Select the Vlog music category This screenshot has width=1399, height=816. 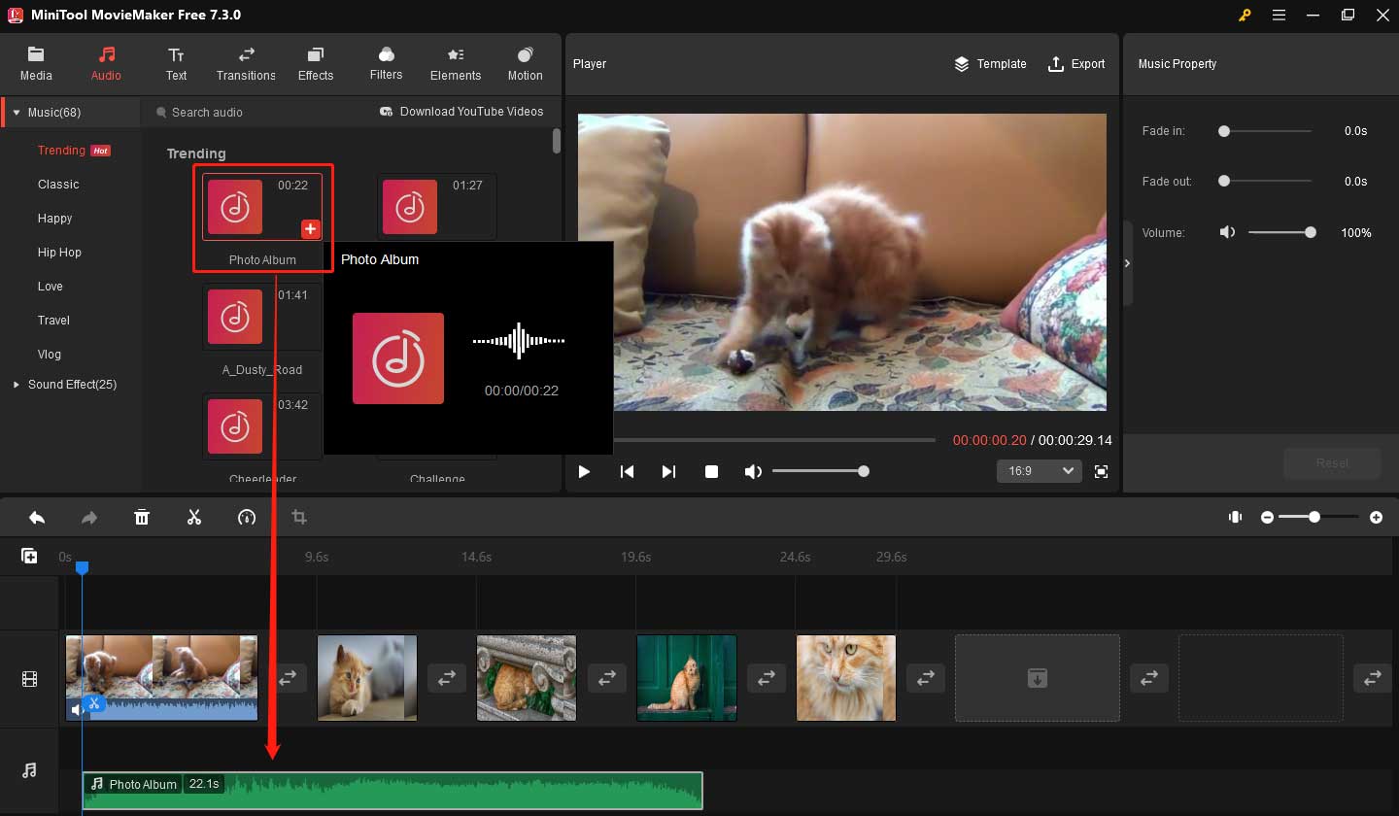50,355
